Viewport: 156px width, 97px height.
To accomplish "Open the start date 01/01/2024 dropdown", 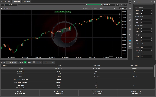I will tap(11, 5).
